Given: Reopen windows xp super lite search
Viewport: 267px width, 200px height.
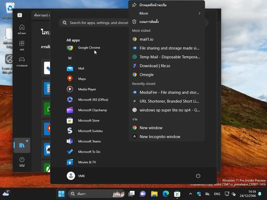Looking at the screenshot, I should click(x=167, y=110).
